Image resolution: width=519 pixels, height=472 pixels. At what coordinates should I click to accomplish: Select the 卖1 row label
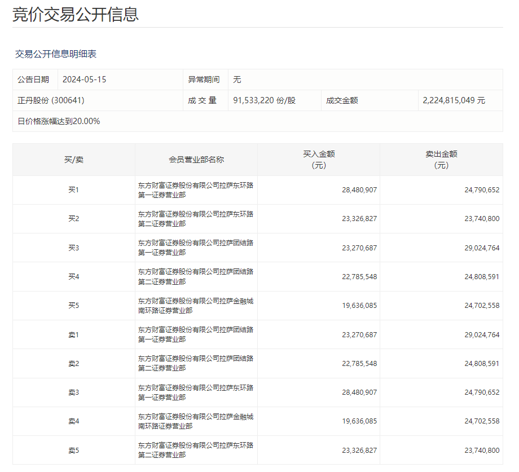[73, 335]
